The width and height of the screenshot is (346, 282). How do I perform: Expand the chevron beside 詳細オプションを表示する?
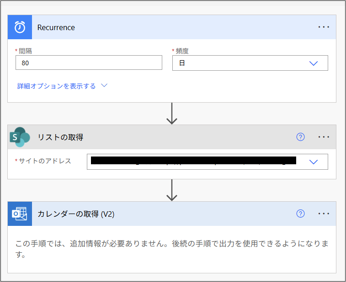[x=104, y=85]
